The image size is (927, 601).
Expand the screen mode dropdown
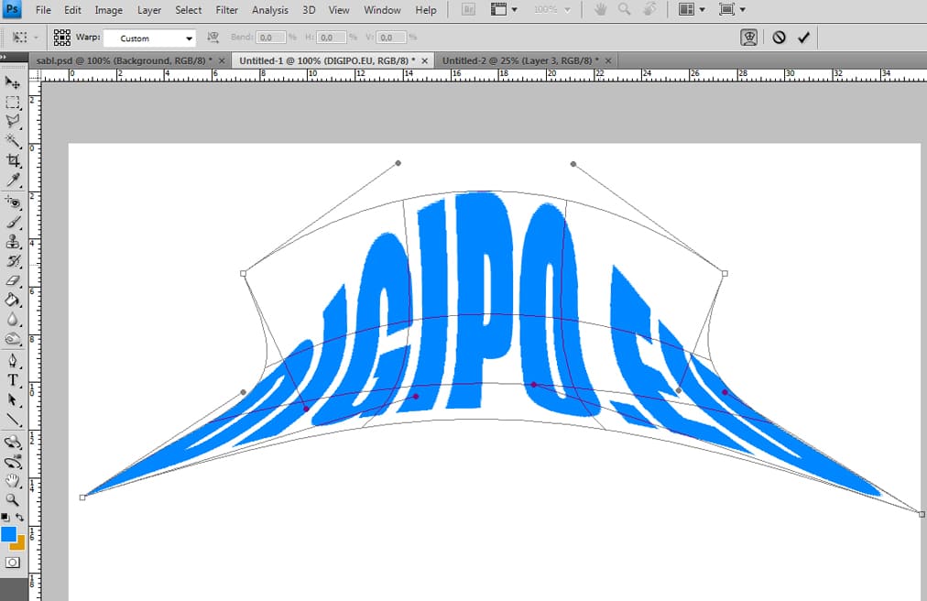(x=733, y=10)
